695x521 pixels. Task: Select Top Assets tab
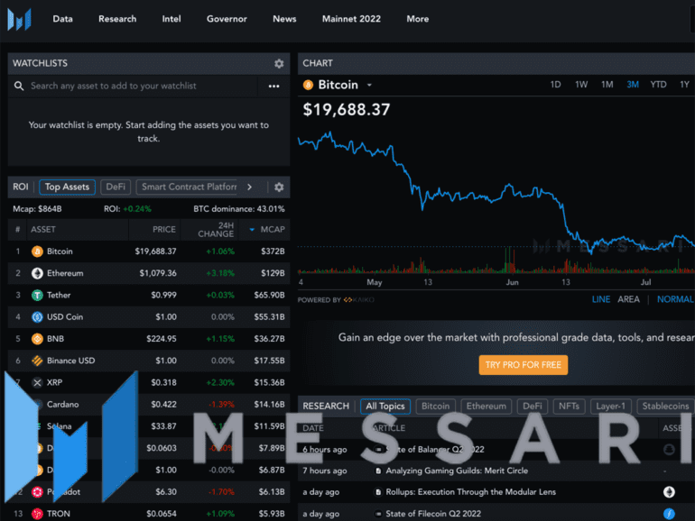click(68, 187)
